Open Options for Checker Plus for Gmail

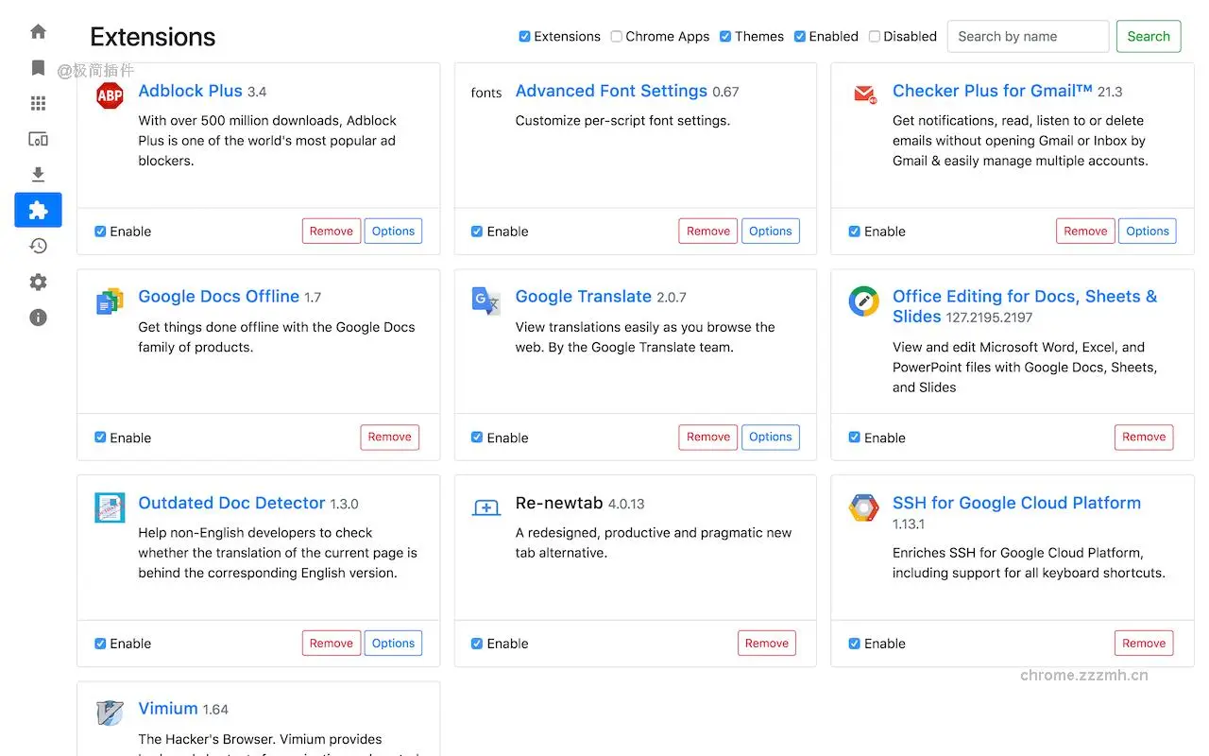[x=1147, y=232]
